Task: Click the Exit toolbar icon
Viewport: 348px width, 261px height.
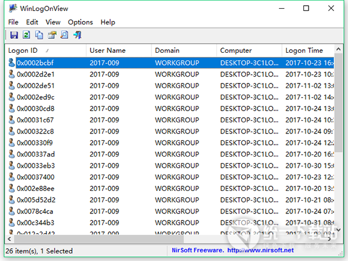Action: (x=78, y=35)
